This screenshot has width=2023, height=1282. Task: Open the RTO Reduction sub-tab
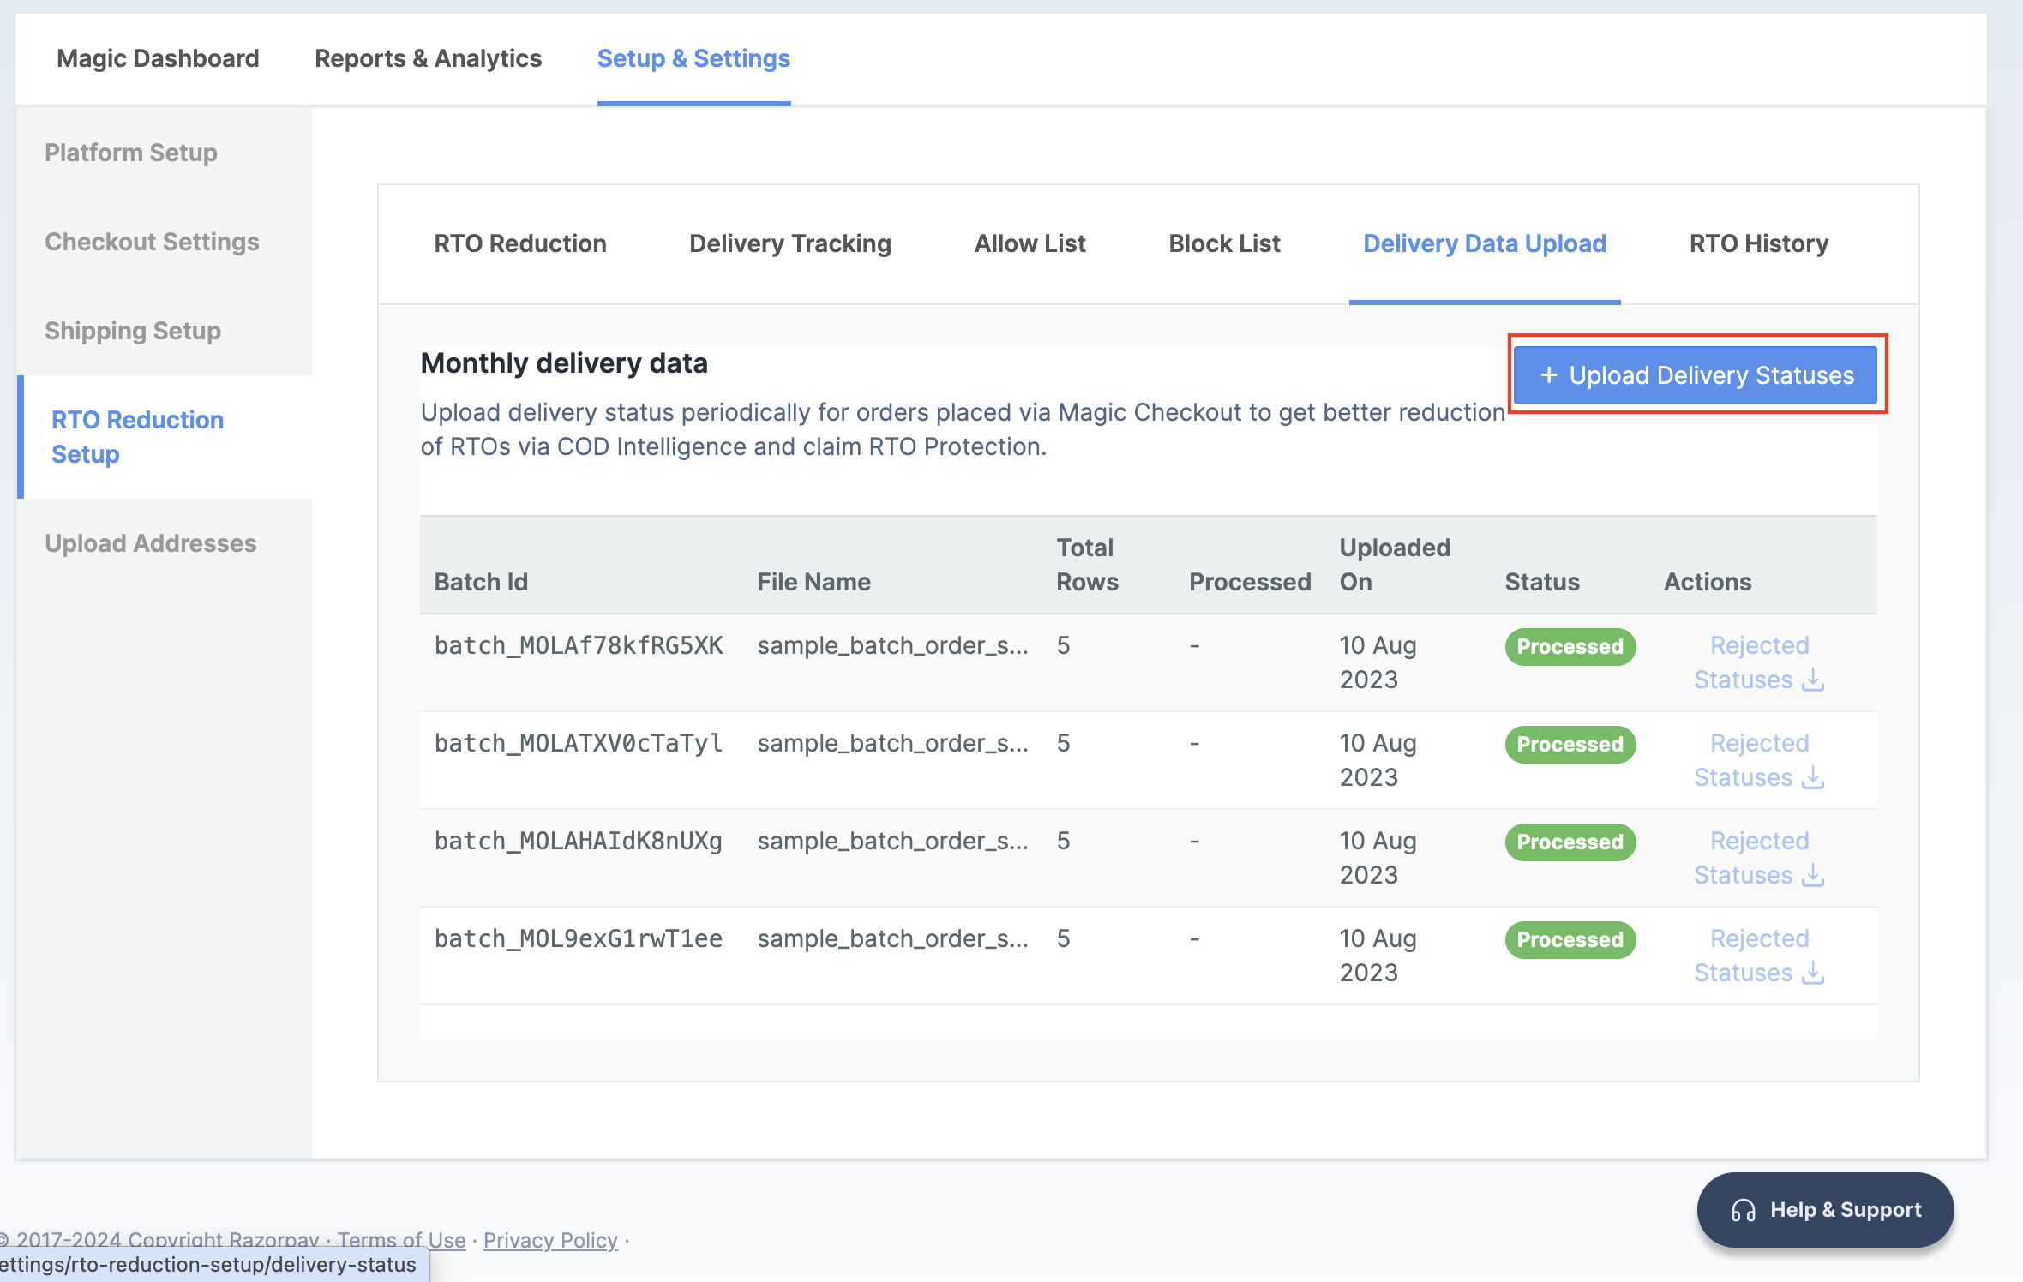[x=520, y=243]
